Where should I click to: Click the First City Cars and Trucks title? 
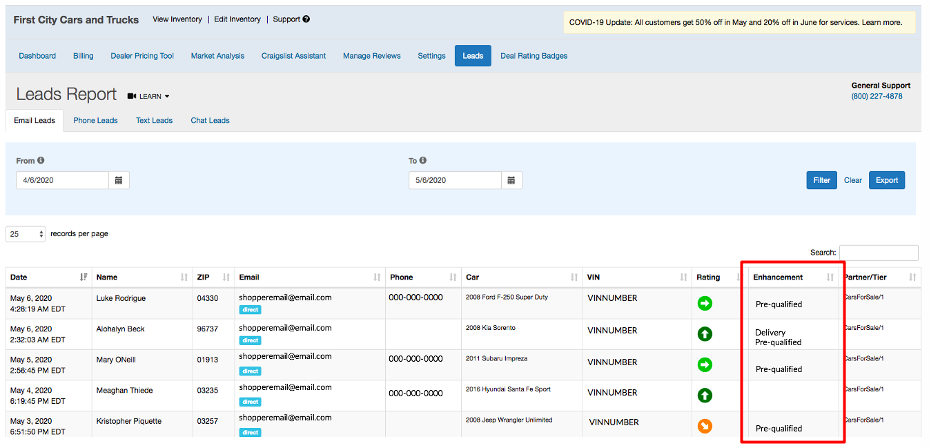[x=76, y=19]
